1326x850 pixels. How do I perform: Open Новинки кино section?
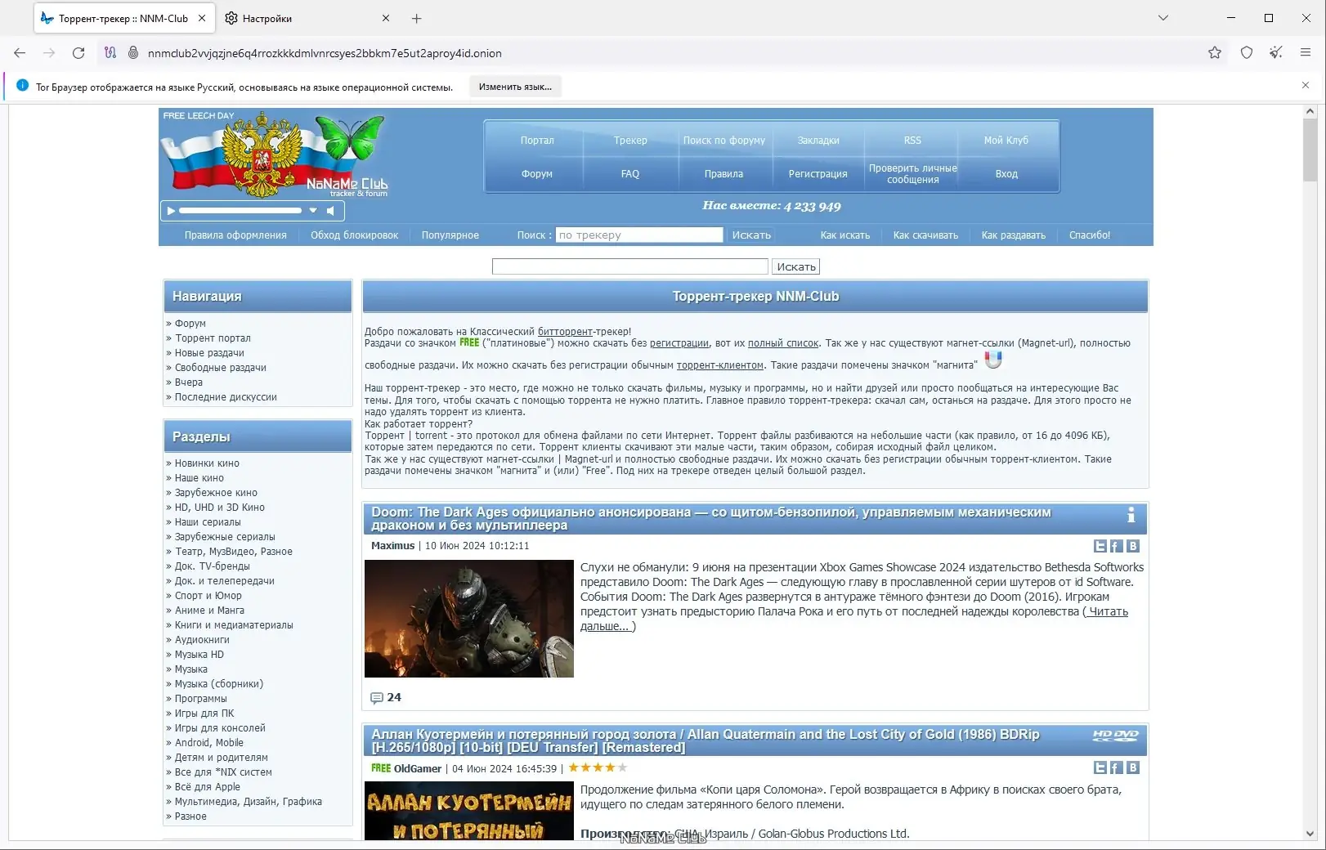[x=207, y=463]
